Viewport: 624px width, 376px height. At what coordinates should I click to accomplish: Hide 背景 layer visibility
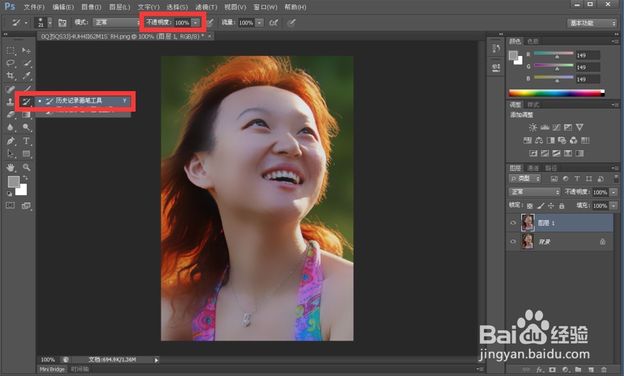tap(513, 242)
